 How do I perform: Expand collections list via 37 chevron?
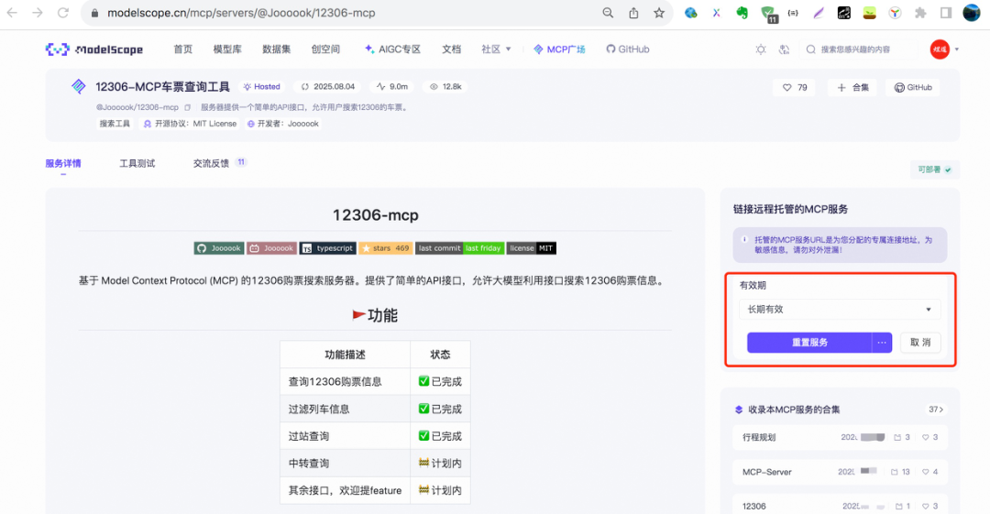pyautogui.click(x=936, y=410)
